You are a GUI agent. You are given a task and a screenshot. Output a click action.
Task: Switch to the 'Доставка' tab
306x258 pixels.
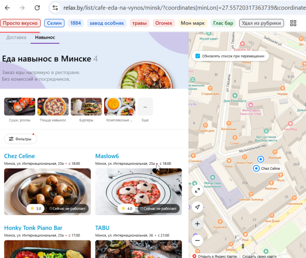click(x=16, y=37)
